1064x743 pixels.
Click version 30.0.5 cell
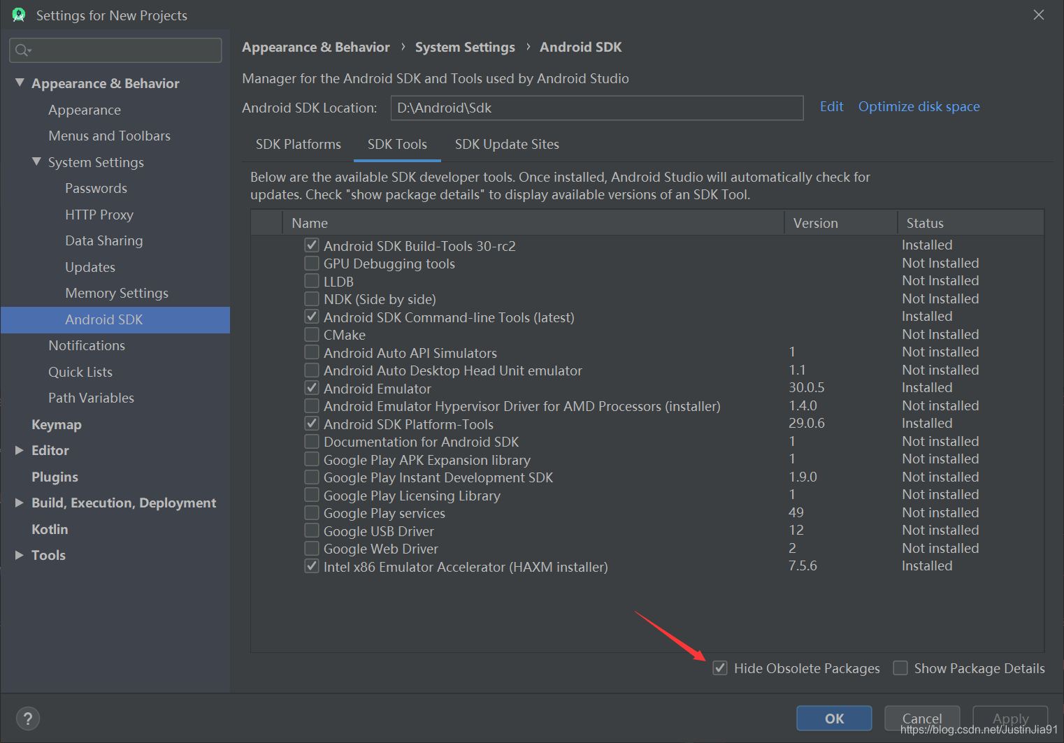pyautogui.click(x=807, y=387)
